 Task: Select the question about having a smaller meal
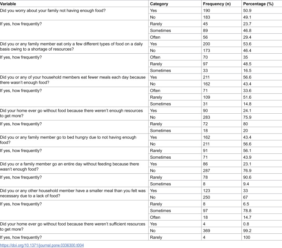(x=73, y=193)
